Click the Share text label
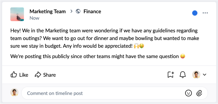The height and width of the screenshot is (104, 218). (49, 75)
